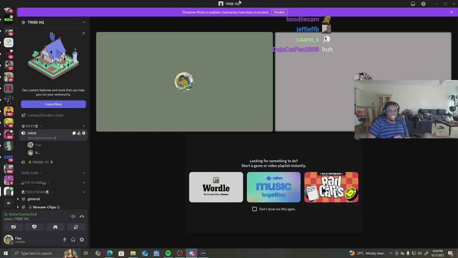
Task: Open Spotify from the taskbar
Action: coord(168,253)
